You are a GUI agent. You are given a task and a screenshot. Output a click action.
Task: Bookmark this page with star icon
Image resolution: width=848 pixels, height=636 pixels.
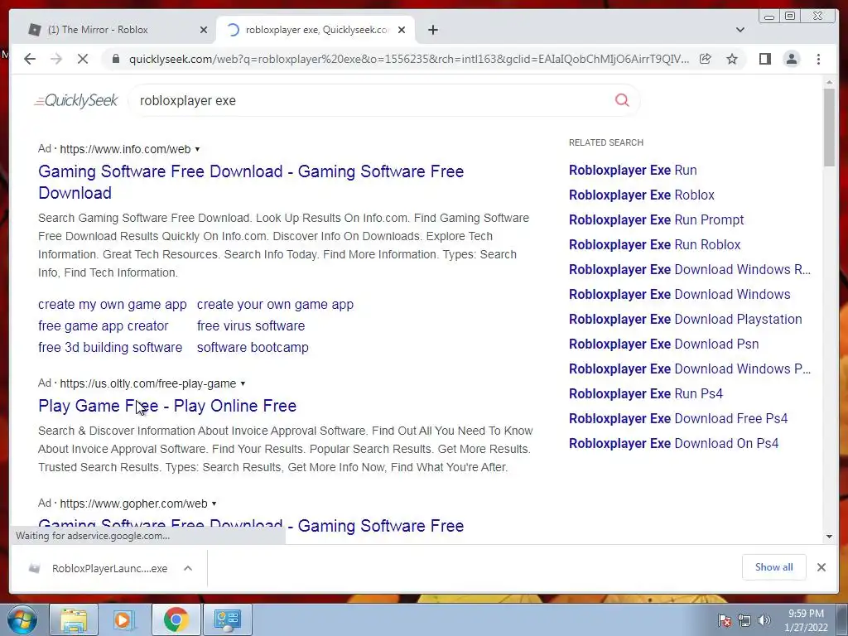click(732, 59)
